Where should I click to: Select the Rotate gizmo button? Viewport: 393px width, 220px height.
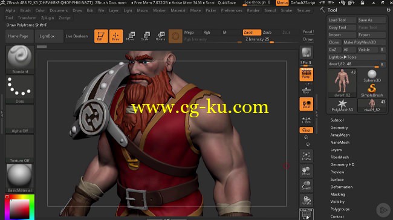160,36
